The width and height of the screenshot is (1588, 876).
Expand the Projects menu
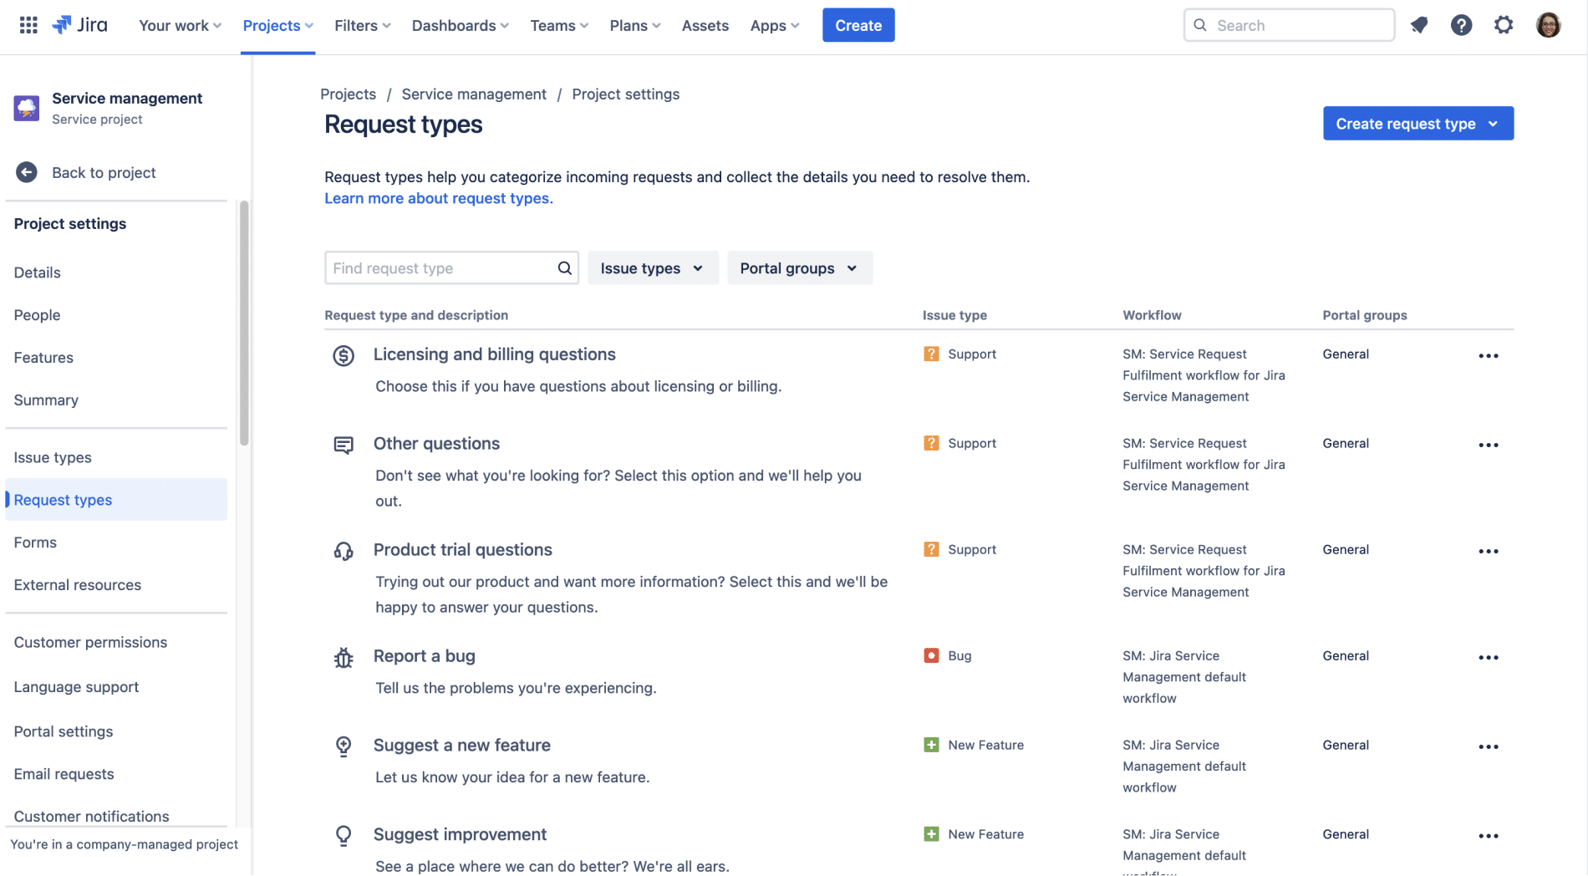coord(278,25)
